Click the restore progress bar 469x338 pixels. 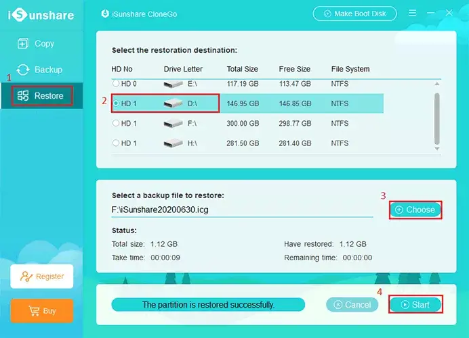pos(208,305)
